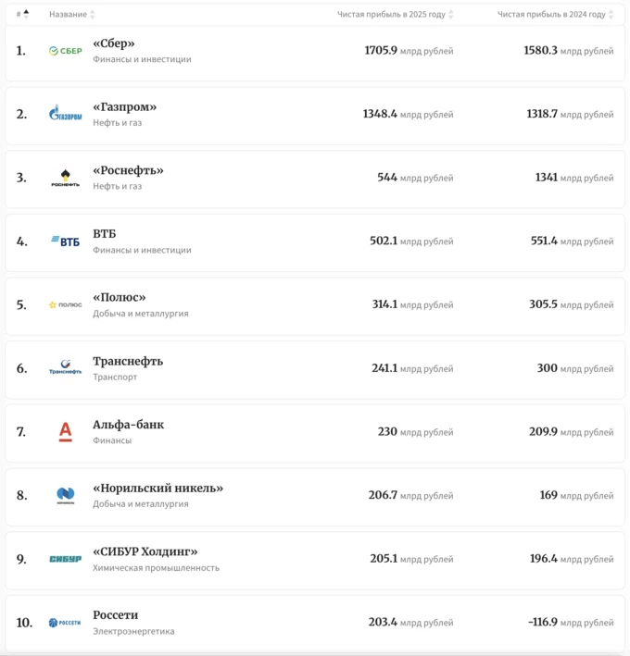
Task: Click the Rosseti logo icon
Action: 66,623
